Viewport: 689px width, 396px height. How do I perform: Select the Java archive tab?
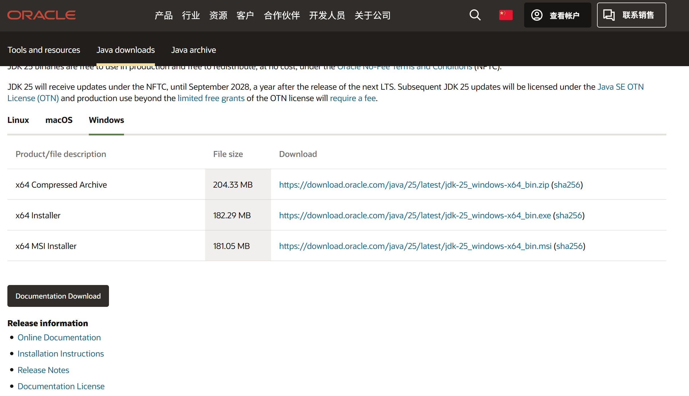click(194, 50)
